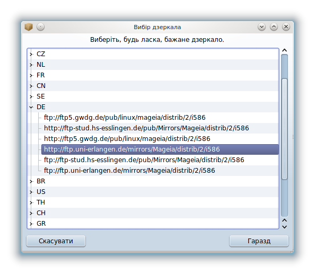Expand the US mirrors list

tap(31, 192)
